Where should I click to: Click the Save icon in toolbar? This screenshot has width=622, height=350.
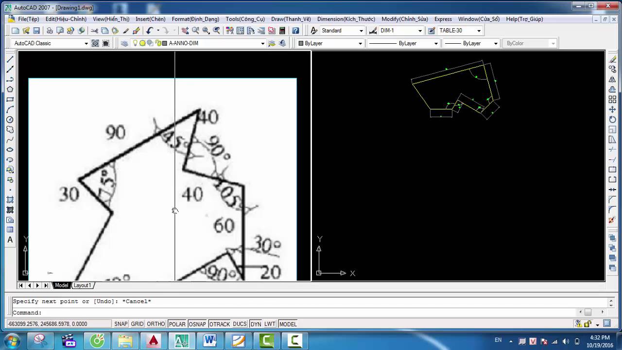[36, 31]
